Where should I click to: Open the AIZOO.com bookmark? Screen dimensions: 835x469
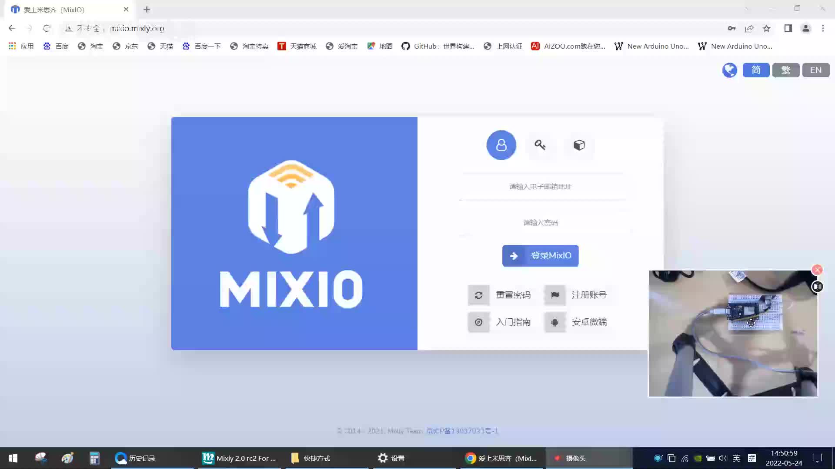click(568, 46)
